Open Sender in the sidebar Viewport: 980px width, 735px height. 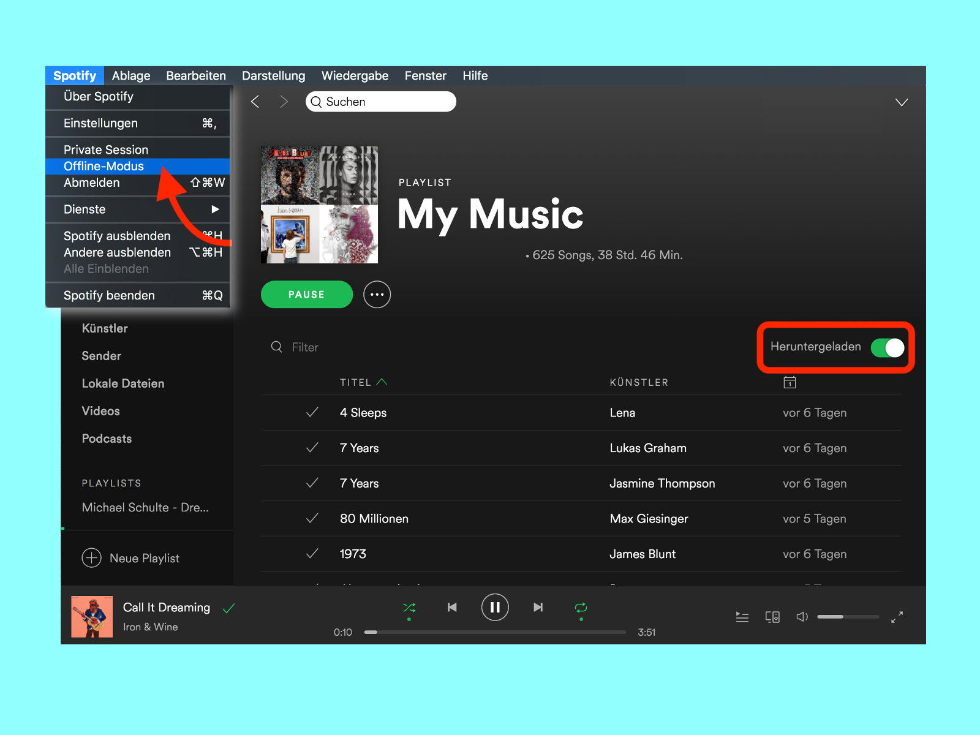(102, 356)
